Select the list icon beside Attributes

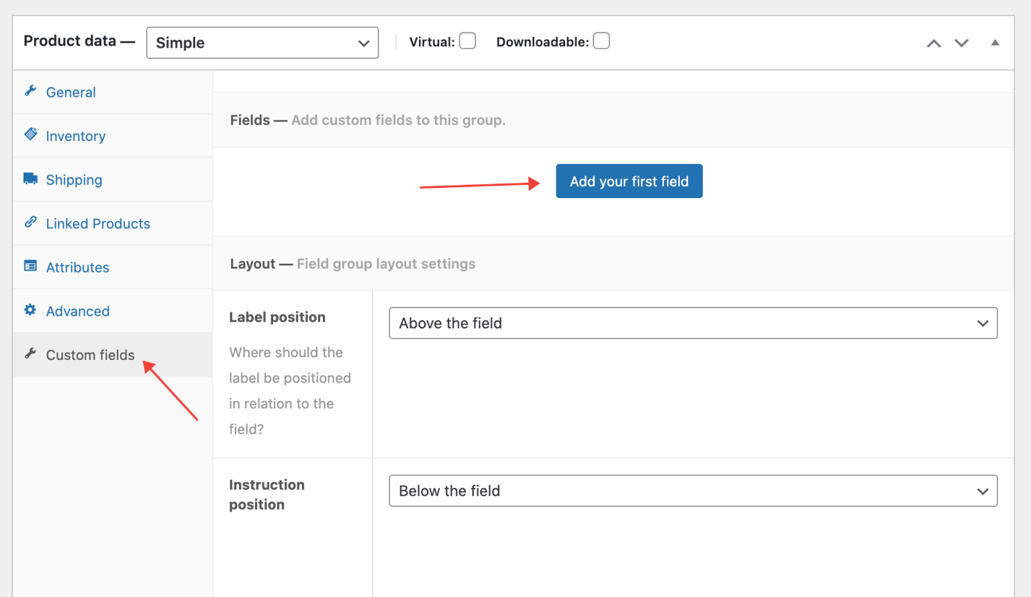click(x=30, y=266)
